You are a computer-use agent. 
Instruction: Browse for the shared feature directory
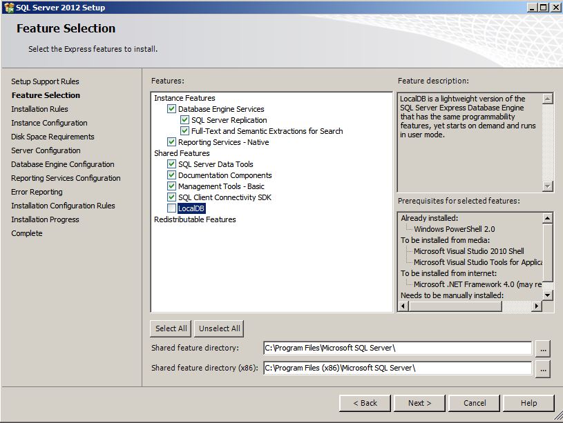point(543,348)
